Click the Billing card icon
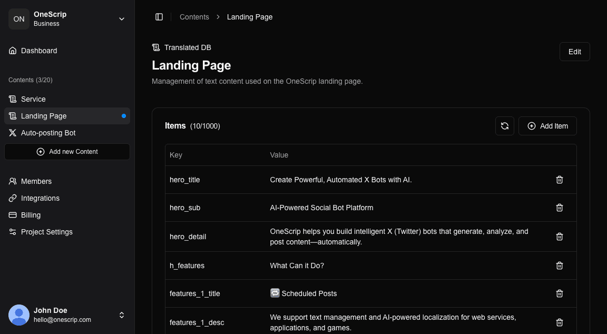The image size is (607, 334). [13, 215]
